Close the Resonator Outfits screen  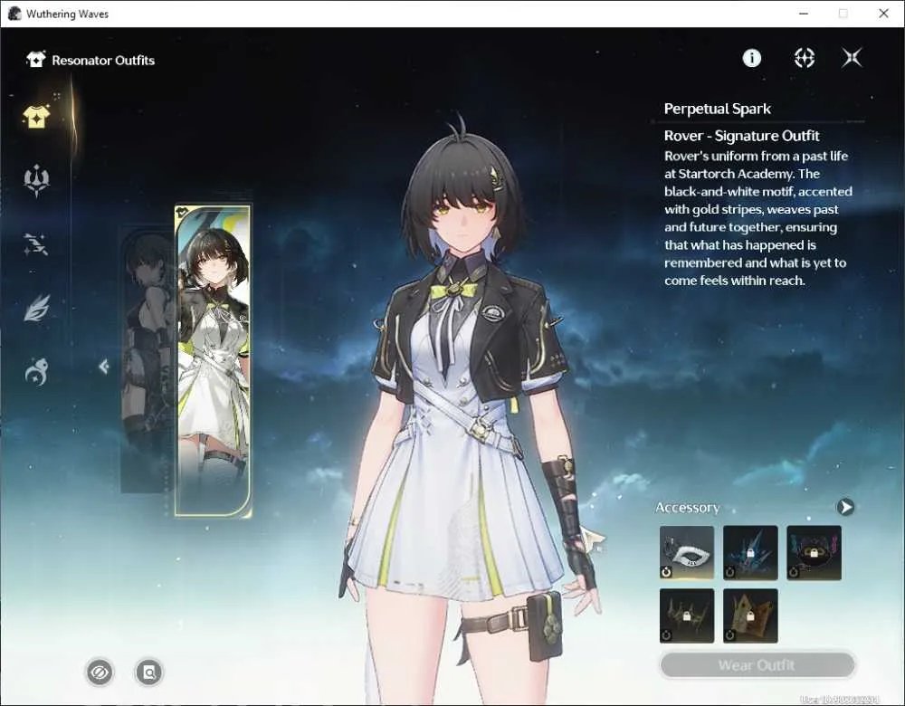pos(852,58)
